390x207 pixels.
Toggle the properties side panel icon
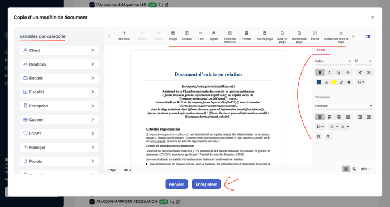pyautogui.click(x=367, y=37)
